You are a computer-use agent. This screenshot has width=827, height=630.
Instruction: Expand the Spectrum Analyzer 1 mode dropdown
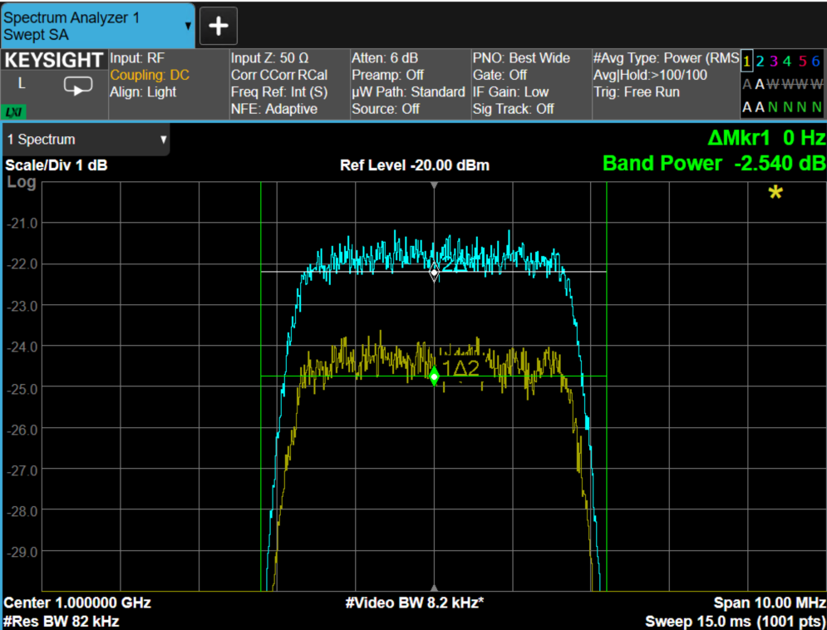click(188, 26)
